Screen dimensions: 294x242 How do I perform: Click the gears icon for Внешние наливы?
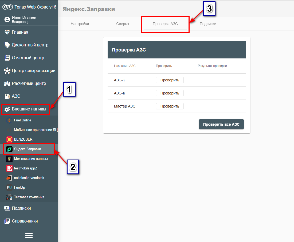click(x=7, y=109)
